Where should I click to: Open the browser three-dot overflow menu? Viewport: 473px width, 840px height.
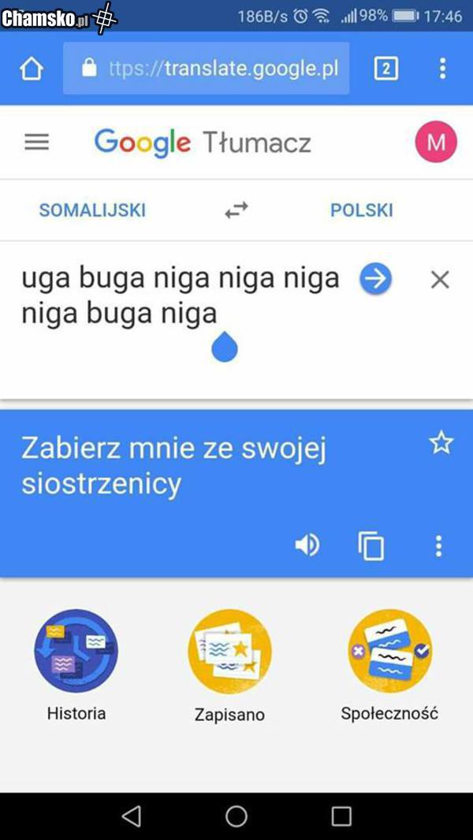(442, 69)
